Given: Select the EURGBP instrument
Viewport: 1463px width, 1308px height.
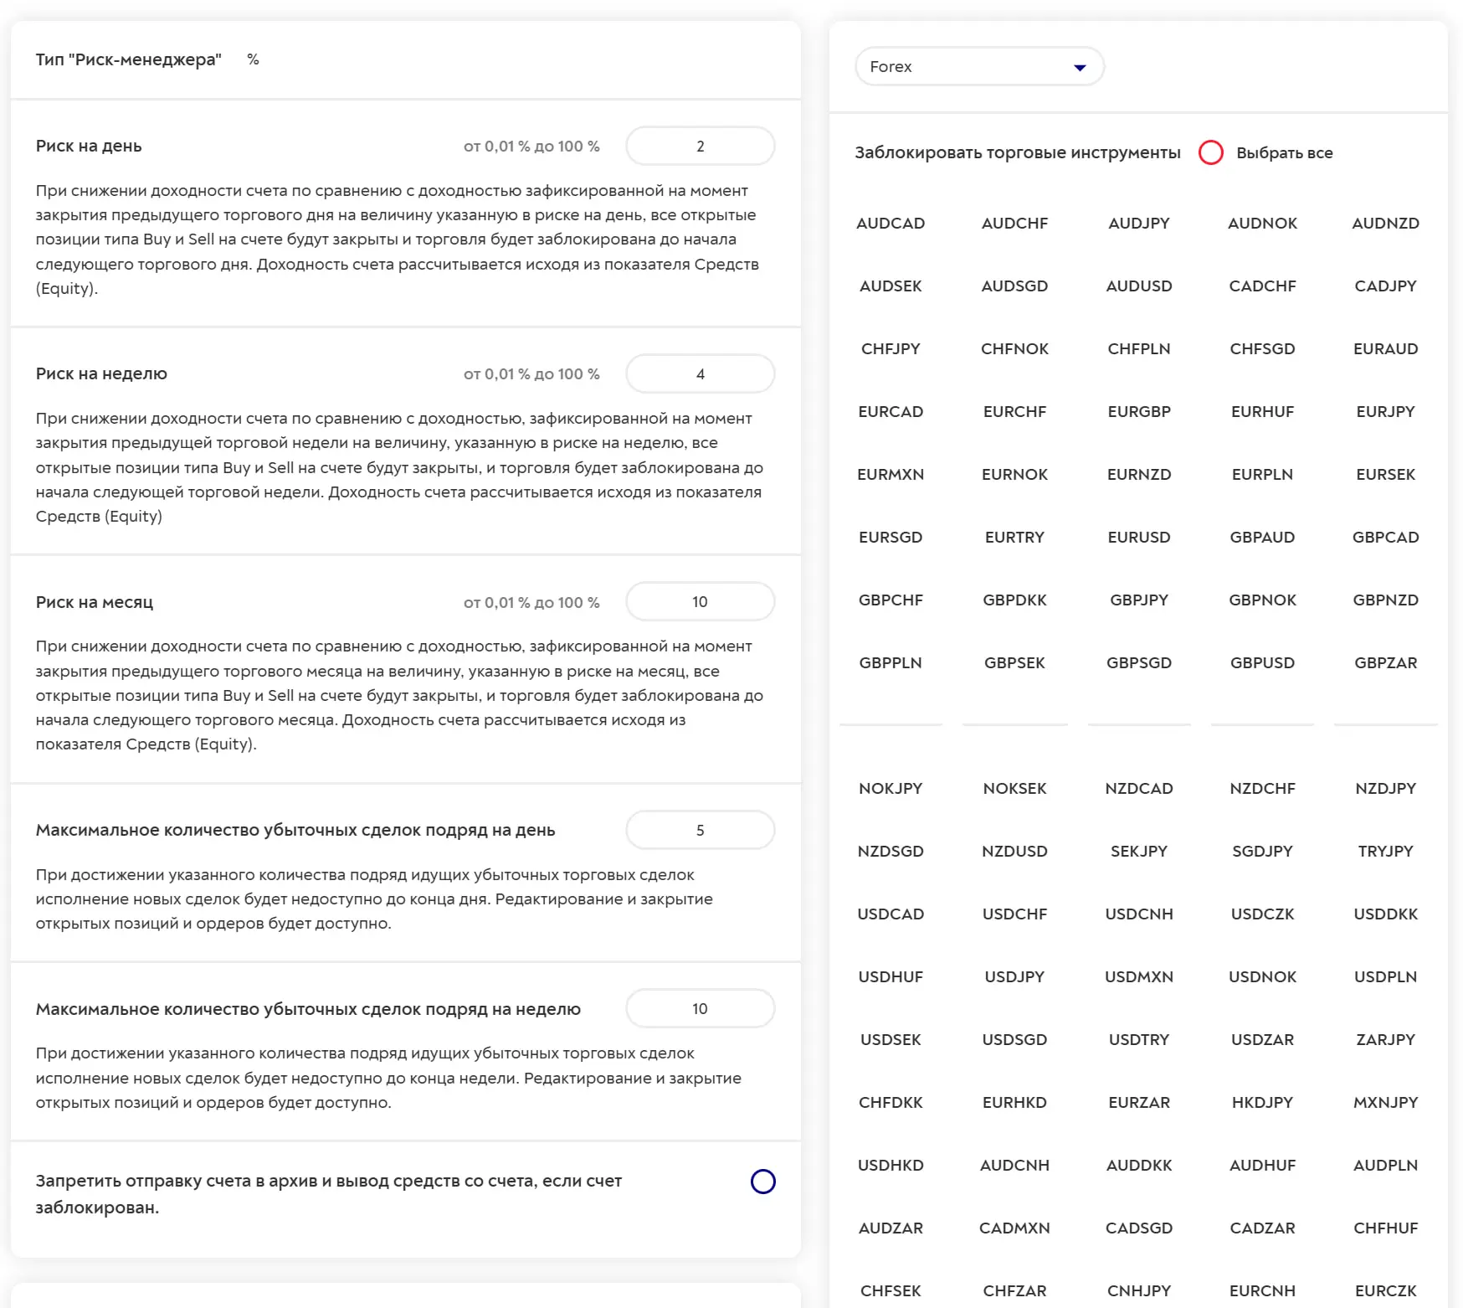Looking at the screenshot, I should 1139,411.
